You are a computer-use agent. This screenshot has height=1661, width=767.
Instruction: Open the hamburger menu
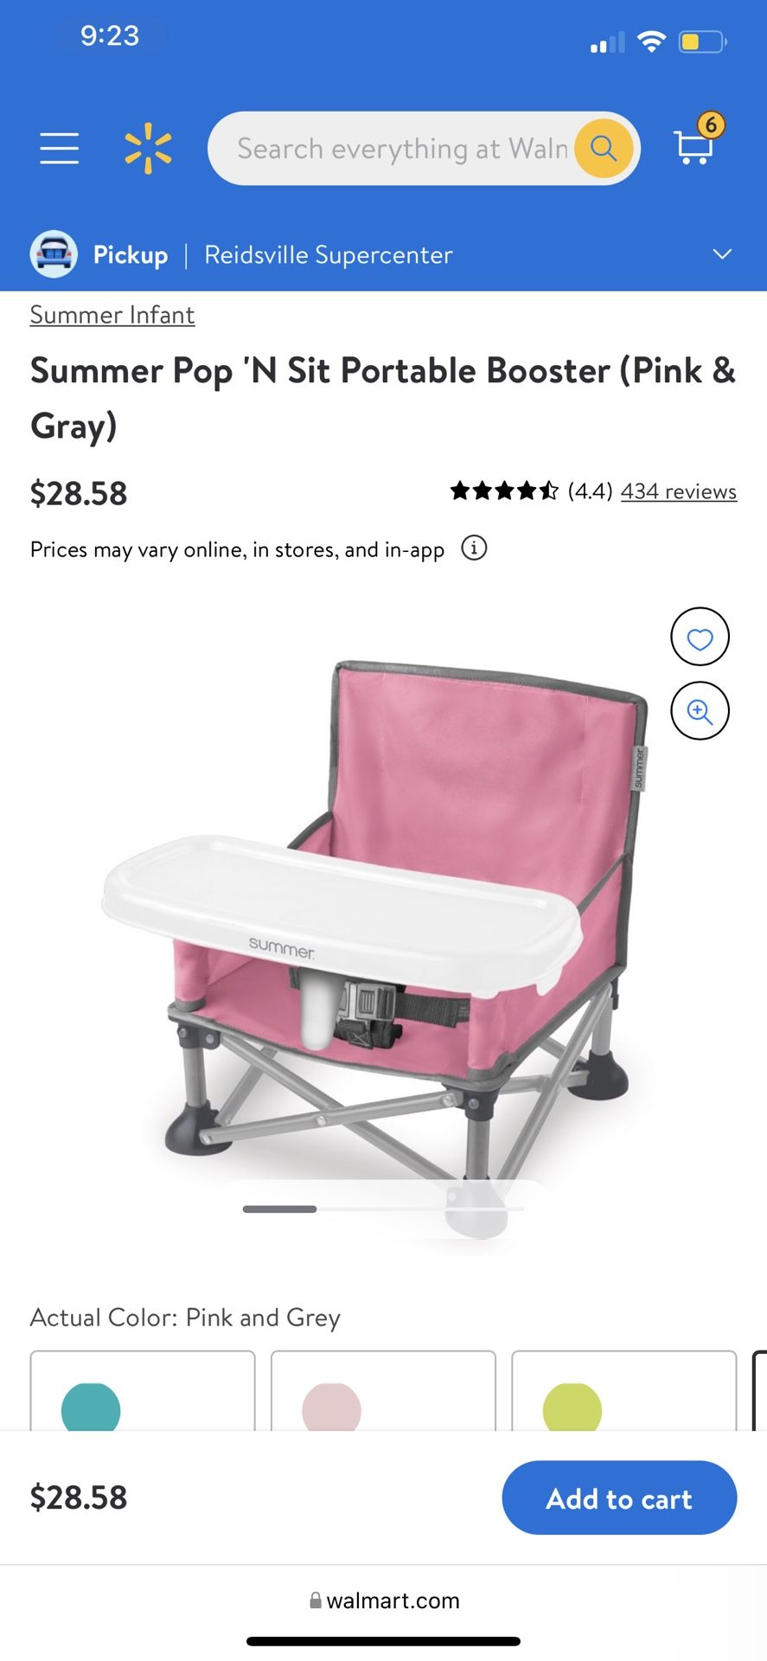[59, 148]
